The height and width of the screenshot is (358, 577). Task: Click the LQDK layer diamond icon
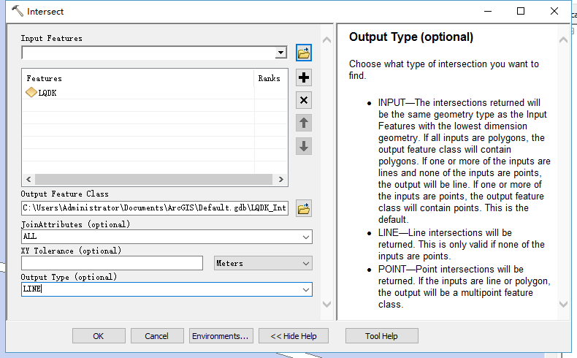(31, 93)
